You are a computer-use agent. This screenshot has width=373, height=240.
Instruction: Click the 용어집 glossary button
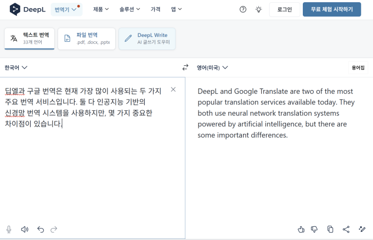[358, 68]
